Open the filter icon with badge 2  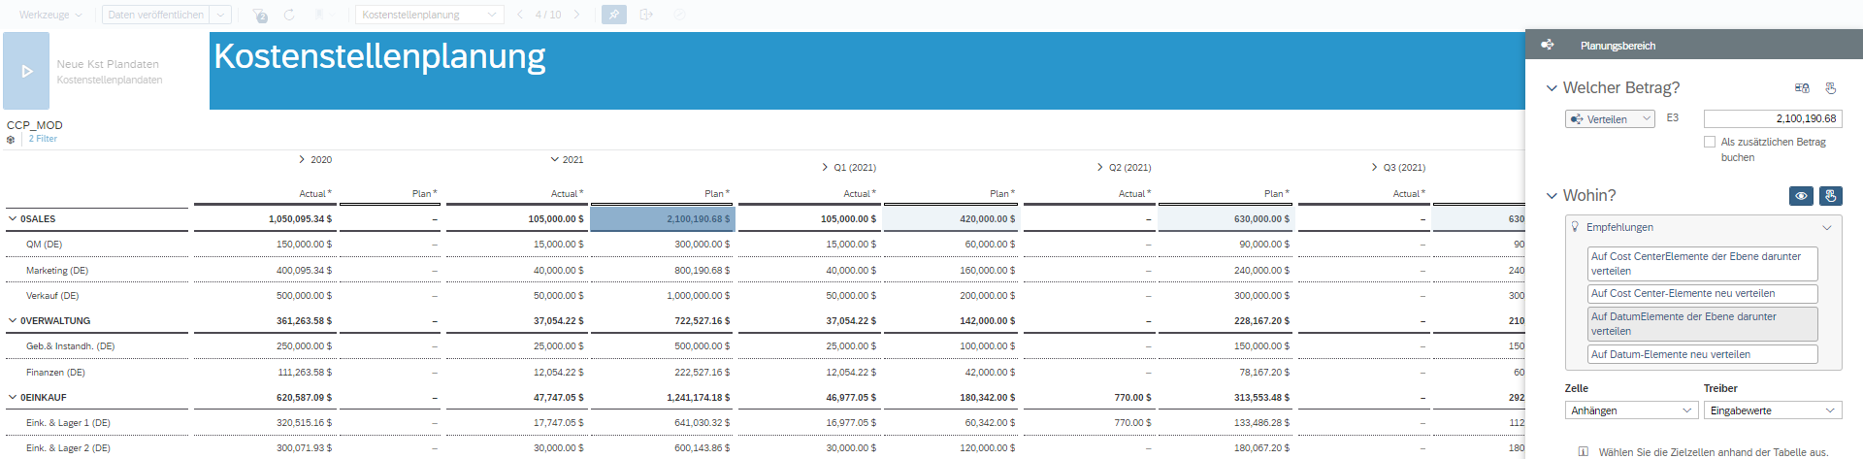coord(260,16)
